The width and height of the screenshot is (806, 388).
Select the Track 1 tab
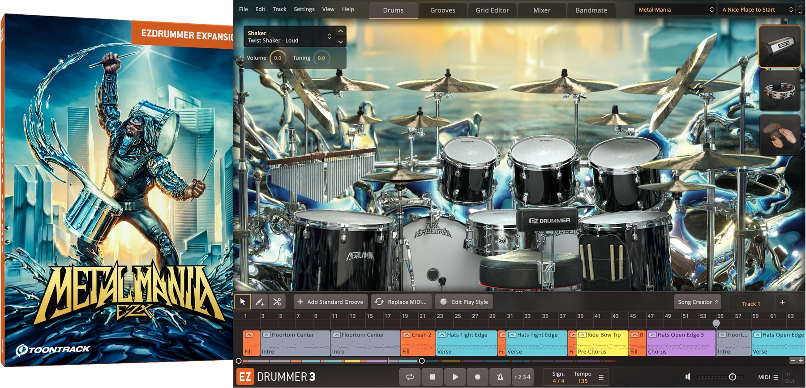click(751, 304)
